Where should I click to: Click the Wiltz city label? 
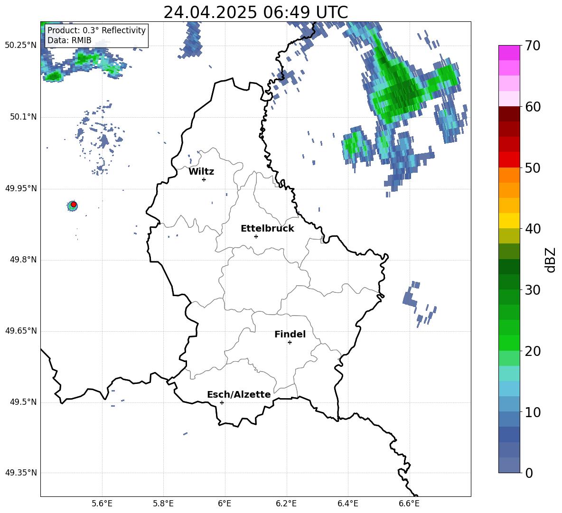pos(201,172)
